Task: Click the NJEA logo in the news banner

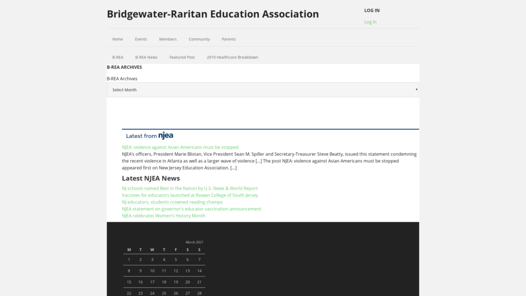Action: 165,136
